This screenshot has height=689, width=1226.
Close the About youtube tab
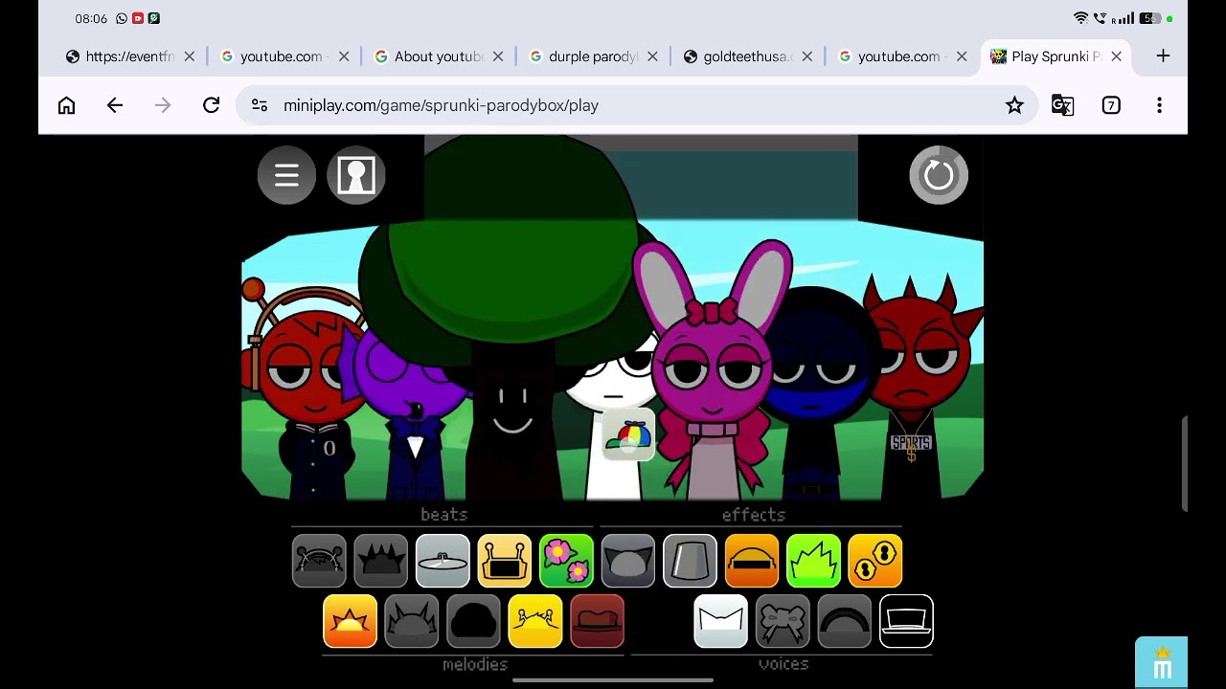click(x=498, y=56)
